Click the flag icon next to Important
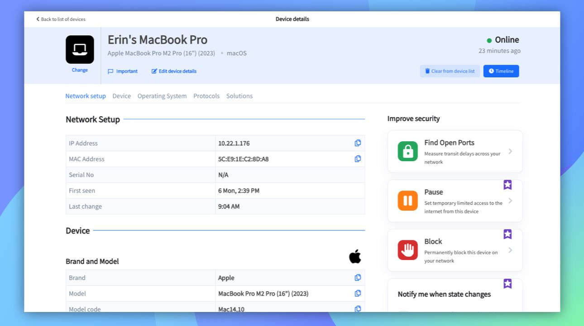 coord(110,71)
